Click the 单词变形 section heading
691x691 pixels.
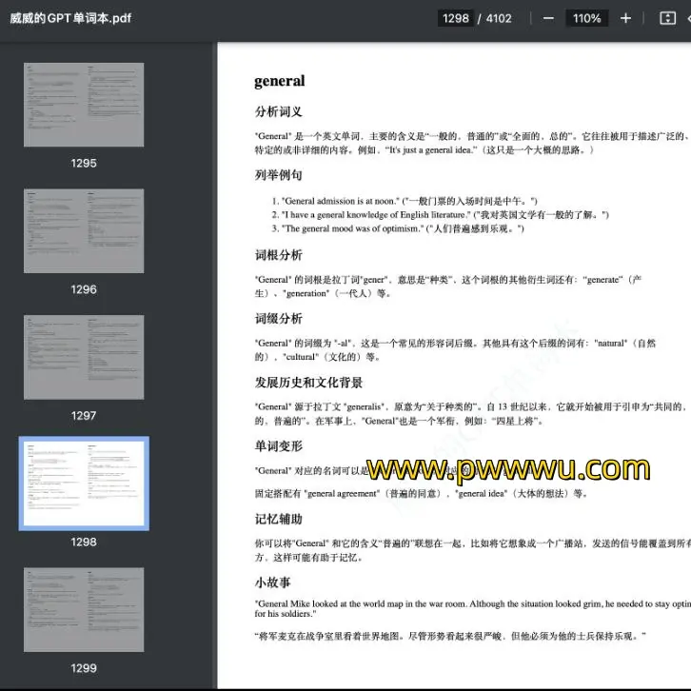click(278, 446)
